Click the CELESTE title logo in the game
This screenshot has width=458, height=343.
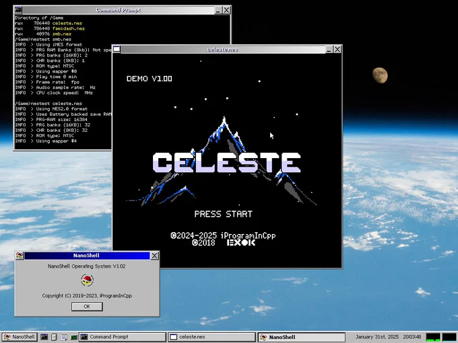coord(227,163)
